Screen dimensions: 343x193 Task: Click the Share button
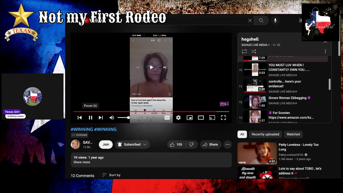pyautogui.click(x=210, y=144)
